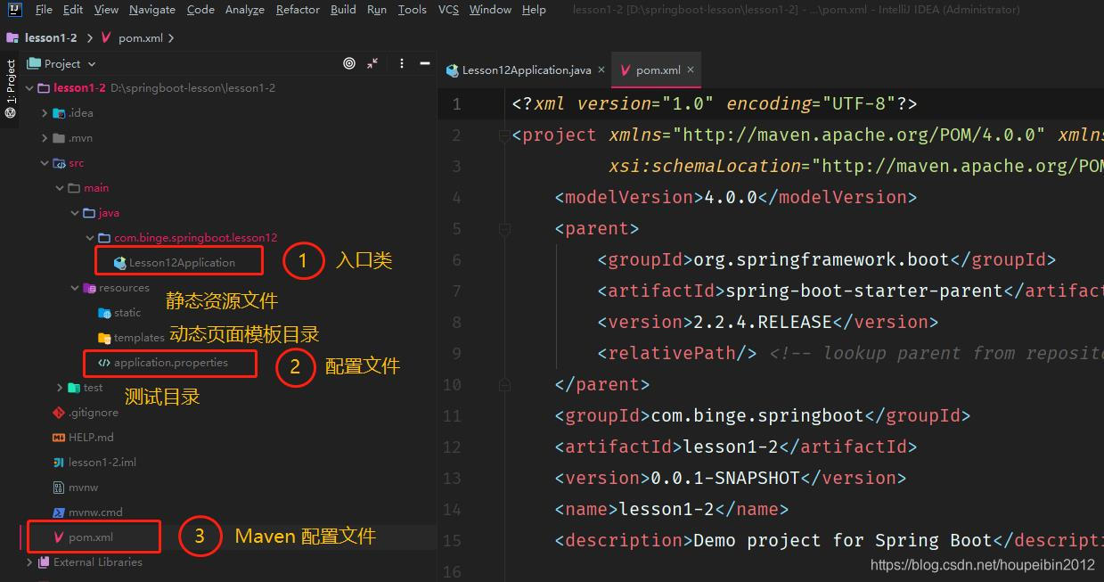
Task: Fold the parent tag at line 5
Action: coord(504,229)
